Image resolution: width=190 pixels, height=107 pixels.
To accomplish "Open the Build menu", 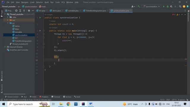I will tap(47, 2).
